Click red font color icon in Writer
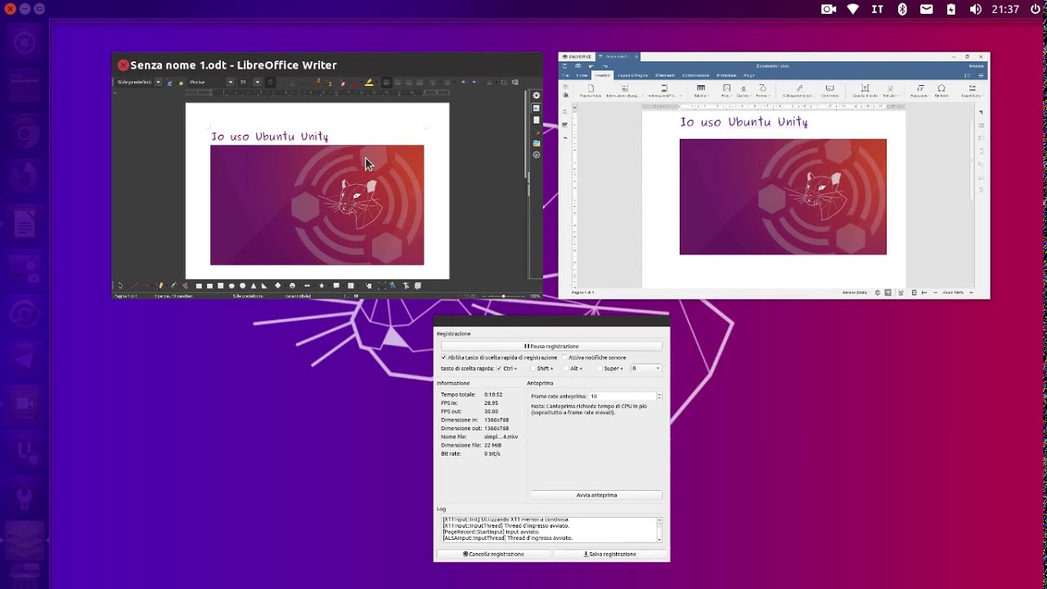 click(x=355, y=83)
